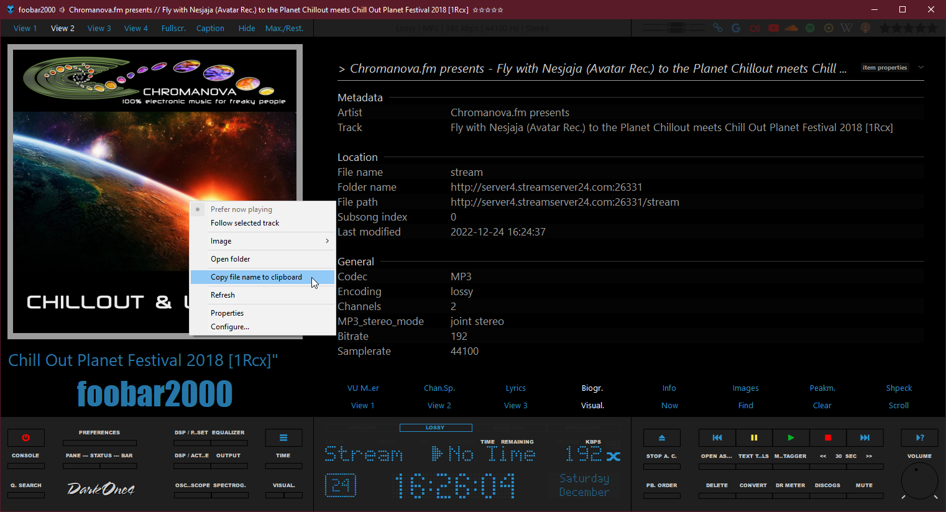The width and height of the screenshot is (946, 512).
Task: Stop playback with the red square
Action: coord(827,437)
